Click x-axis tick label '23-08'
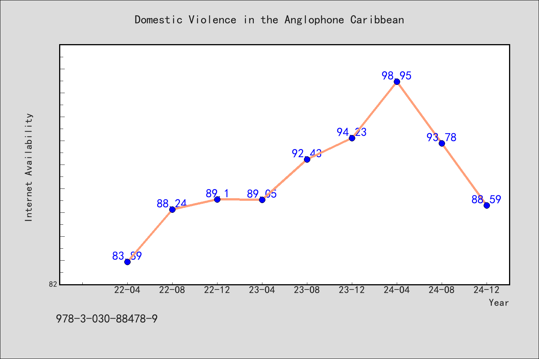 pyautogui.click(x=307, y=290)
